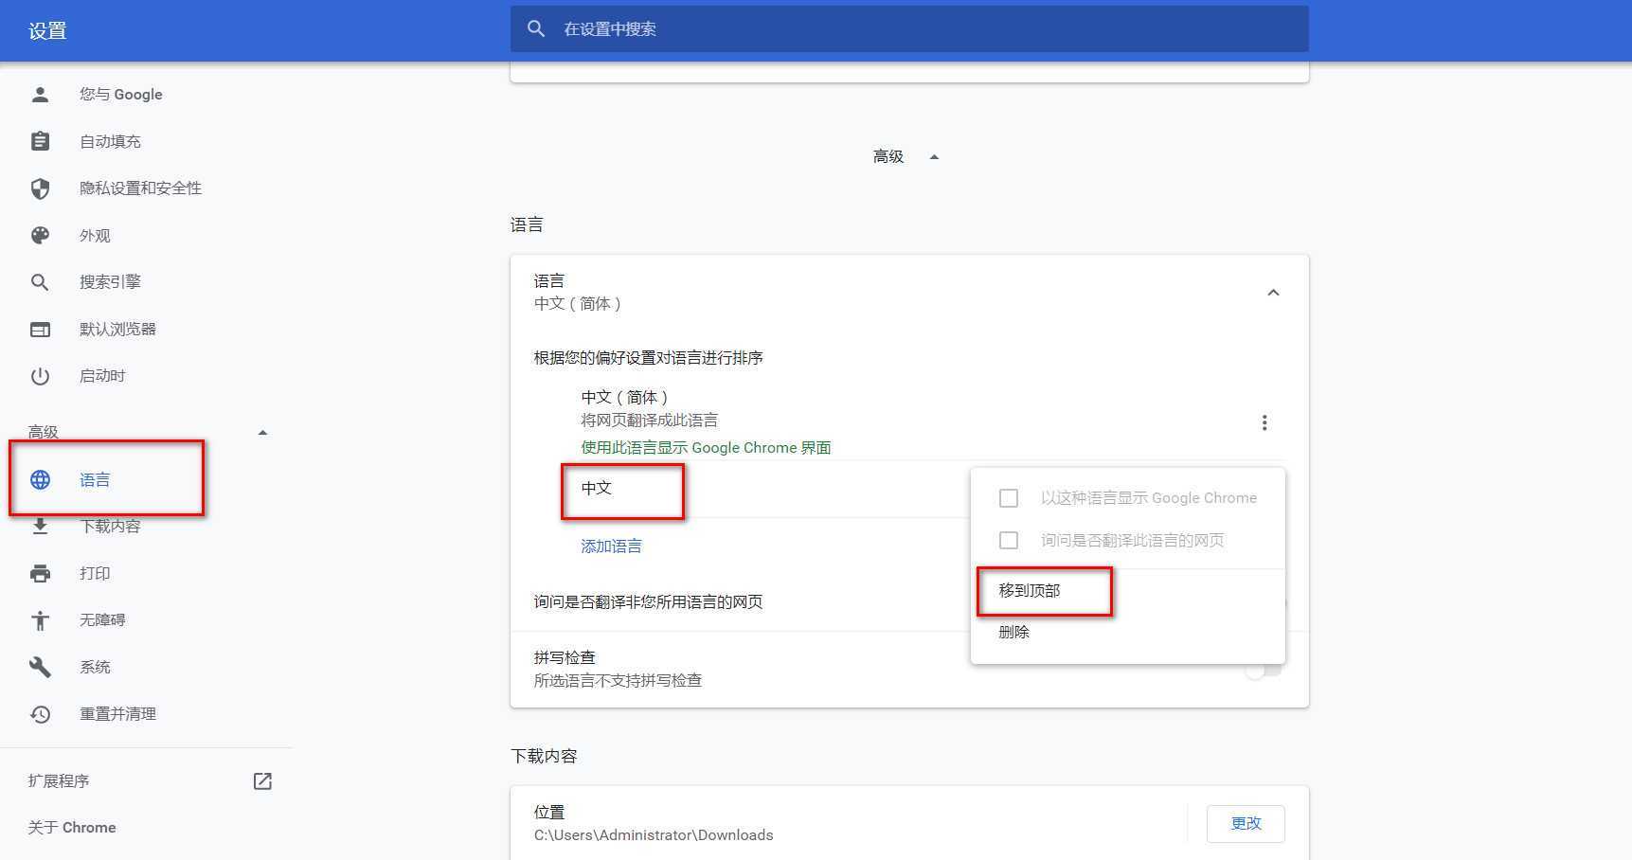This screenshot has height=860, width=1632.
Task: Click the wrench icon for 系统
Action: point(40,667)
